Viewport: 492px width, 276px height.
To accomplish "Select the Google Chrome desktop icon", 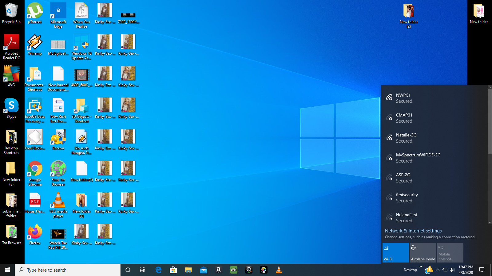I will coord(35,174).
